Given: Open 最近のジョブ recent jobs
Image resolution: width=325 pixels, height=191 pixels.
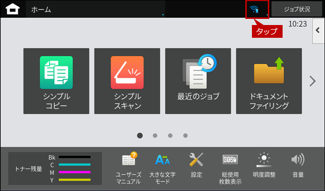Looking at the screenshot, I should pyautogui.click(x=198, y=81).
